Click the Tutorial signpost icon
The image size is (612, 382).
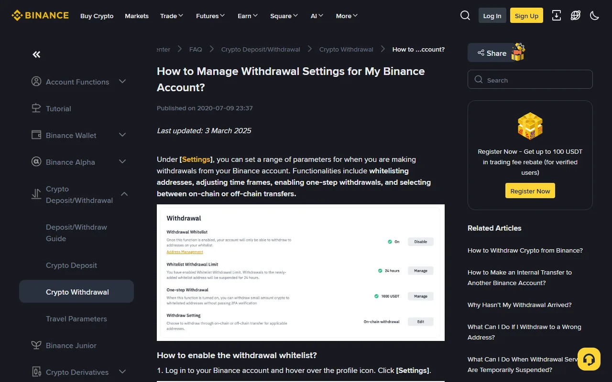point(36,108)
